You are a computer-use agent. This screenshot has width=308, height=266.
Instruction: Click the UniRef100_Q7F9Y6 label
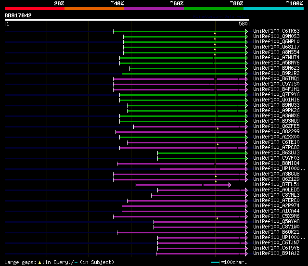pos(276,95)
